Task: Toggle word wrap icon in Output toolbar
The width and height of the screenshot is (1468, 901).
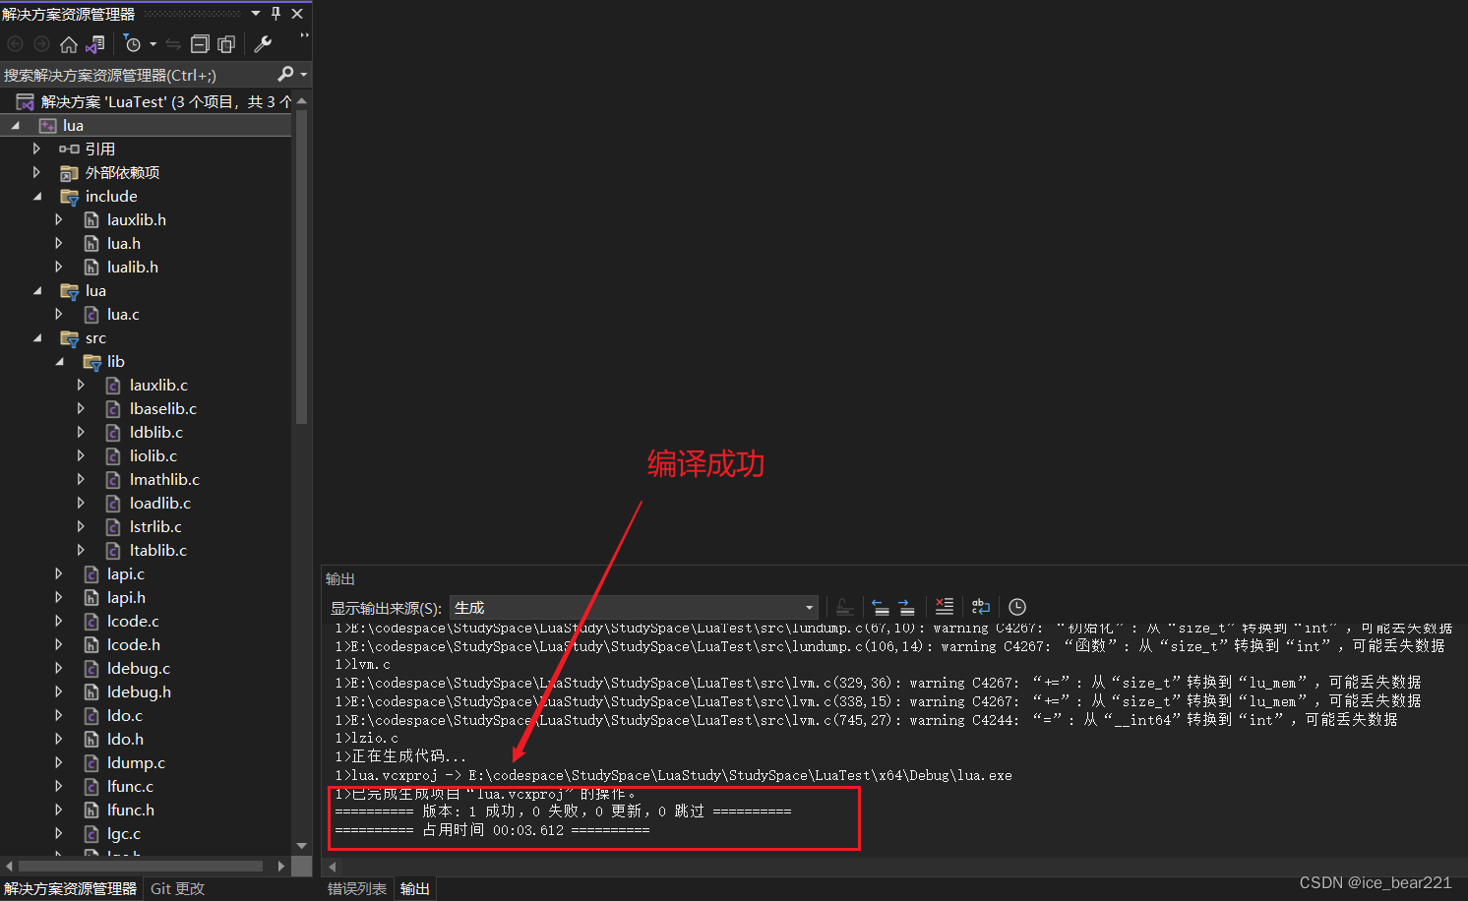Action: pyautogui.click(x=980, y=607)
